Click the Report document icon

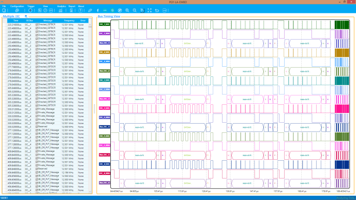tap(71, 11)
